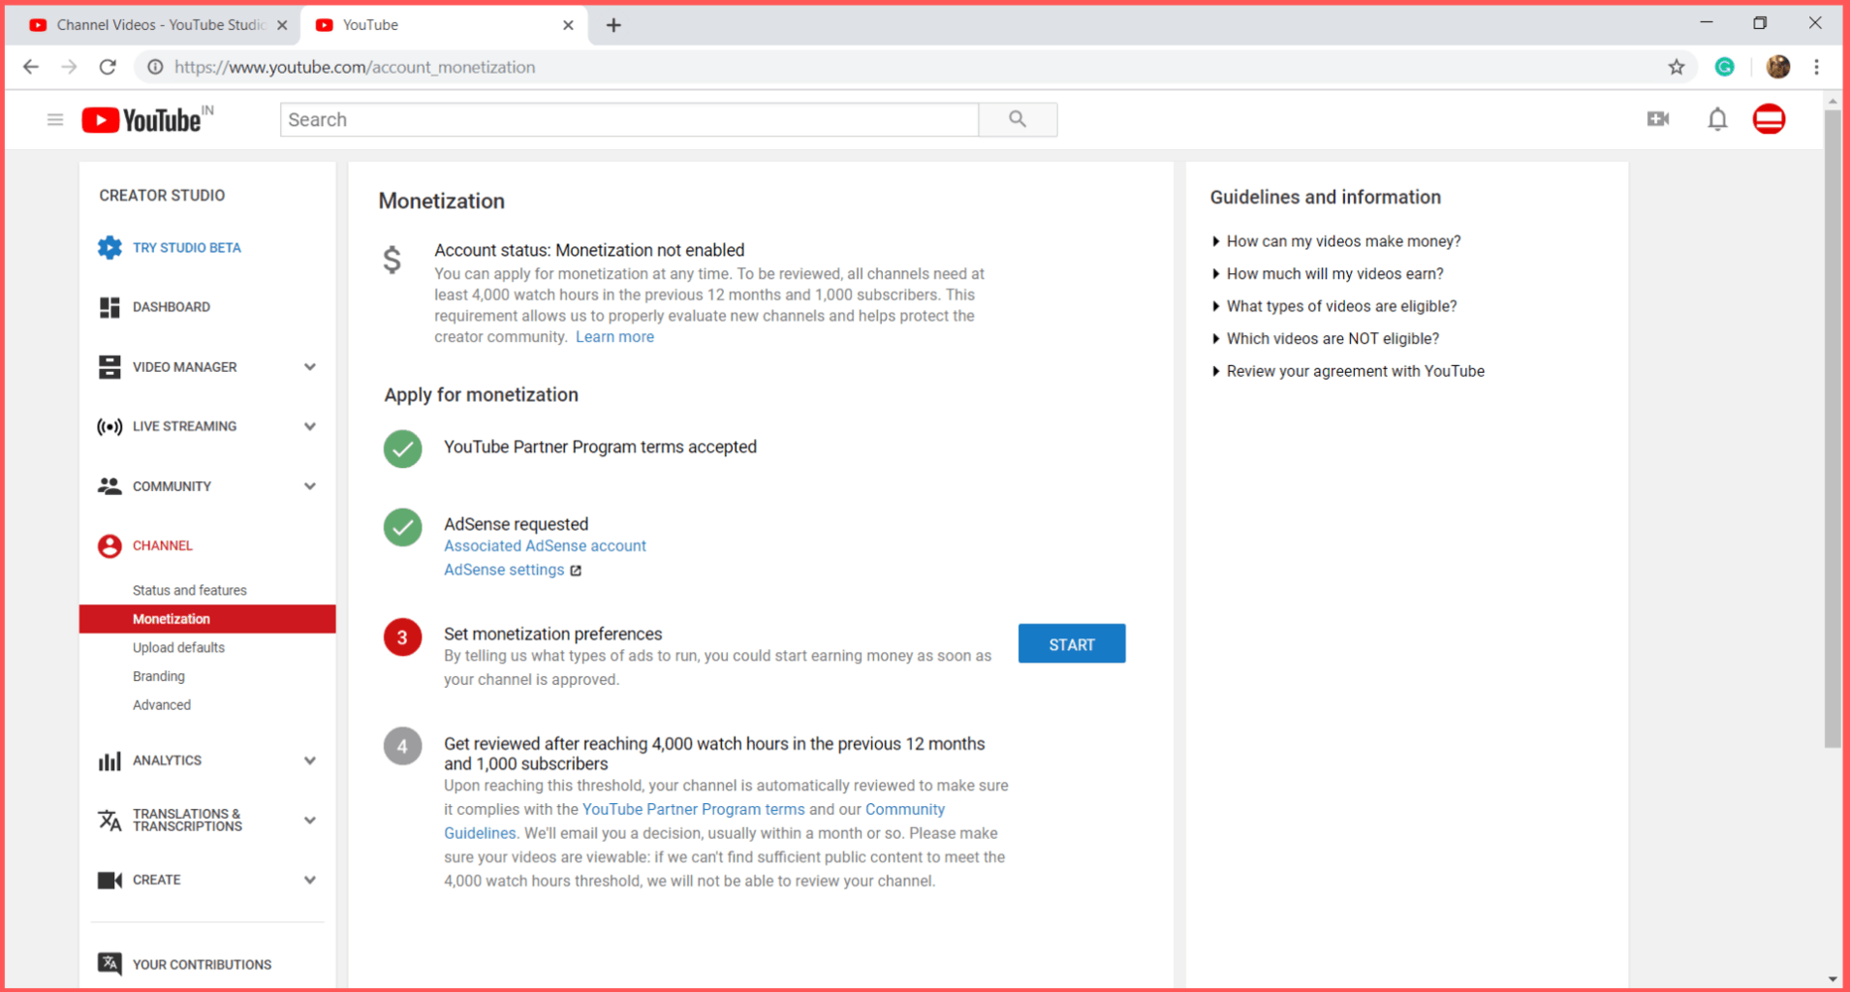Expand 'How can my videos make money?'
Viewport: 1850px width, 992px height.
coord(1336,241)
